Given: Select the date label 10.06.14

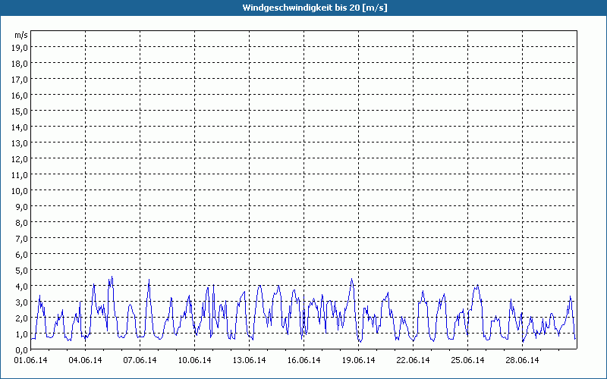Looking at the screenshot, I should click(x=194, y=360).
